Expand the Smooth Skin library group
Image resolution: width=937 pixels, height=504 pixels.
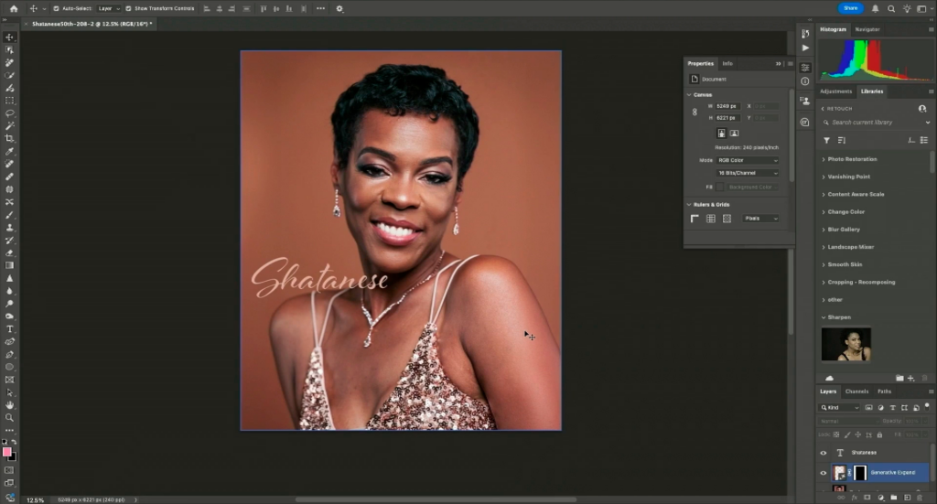845,264
